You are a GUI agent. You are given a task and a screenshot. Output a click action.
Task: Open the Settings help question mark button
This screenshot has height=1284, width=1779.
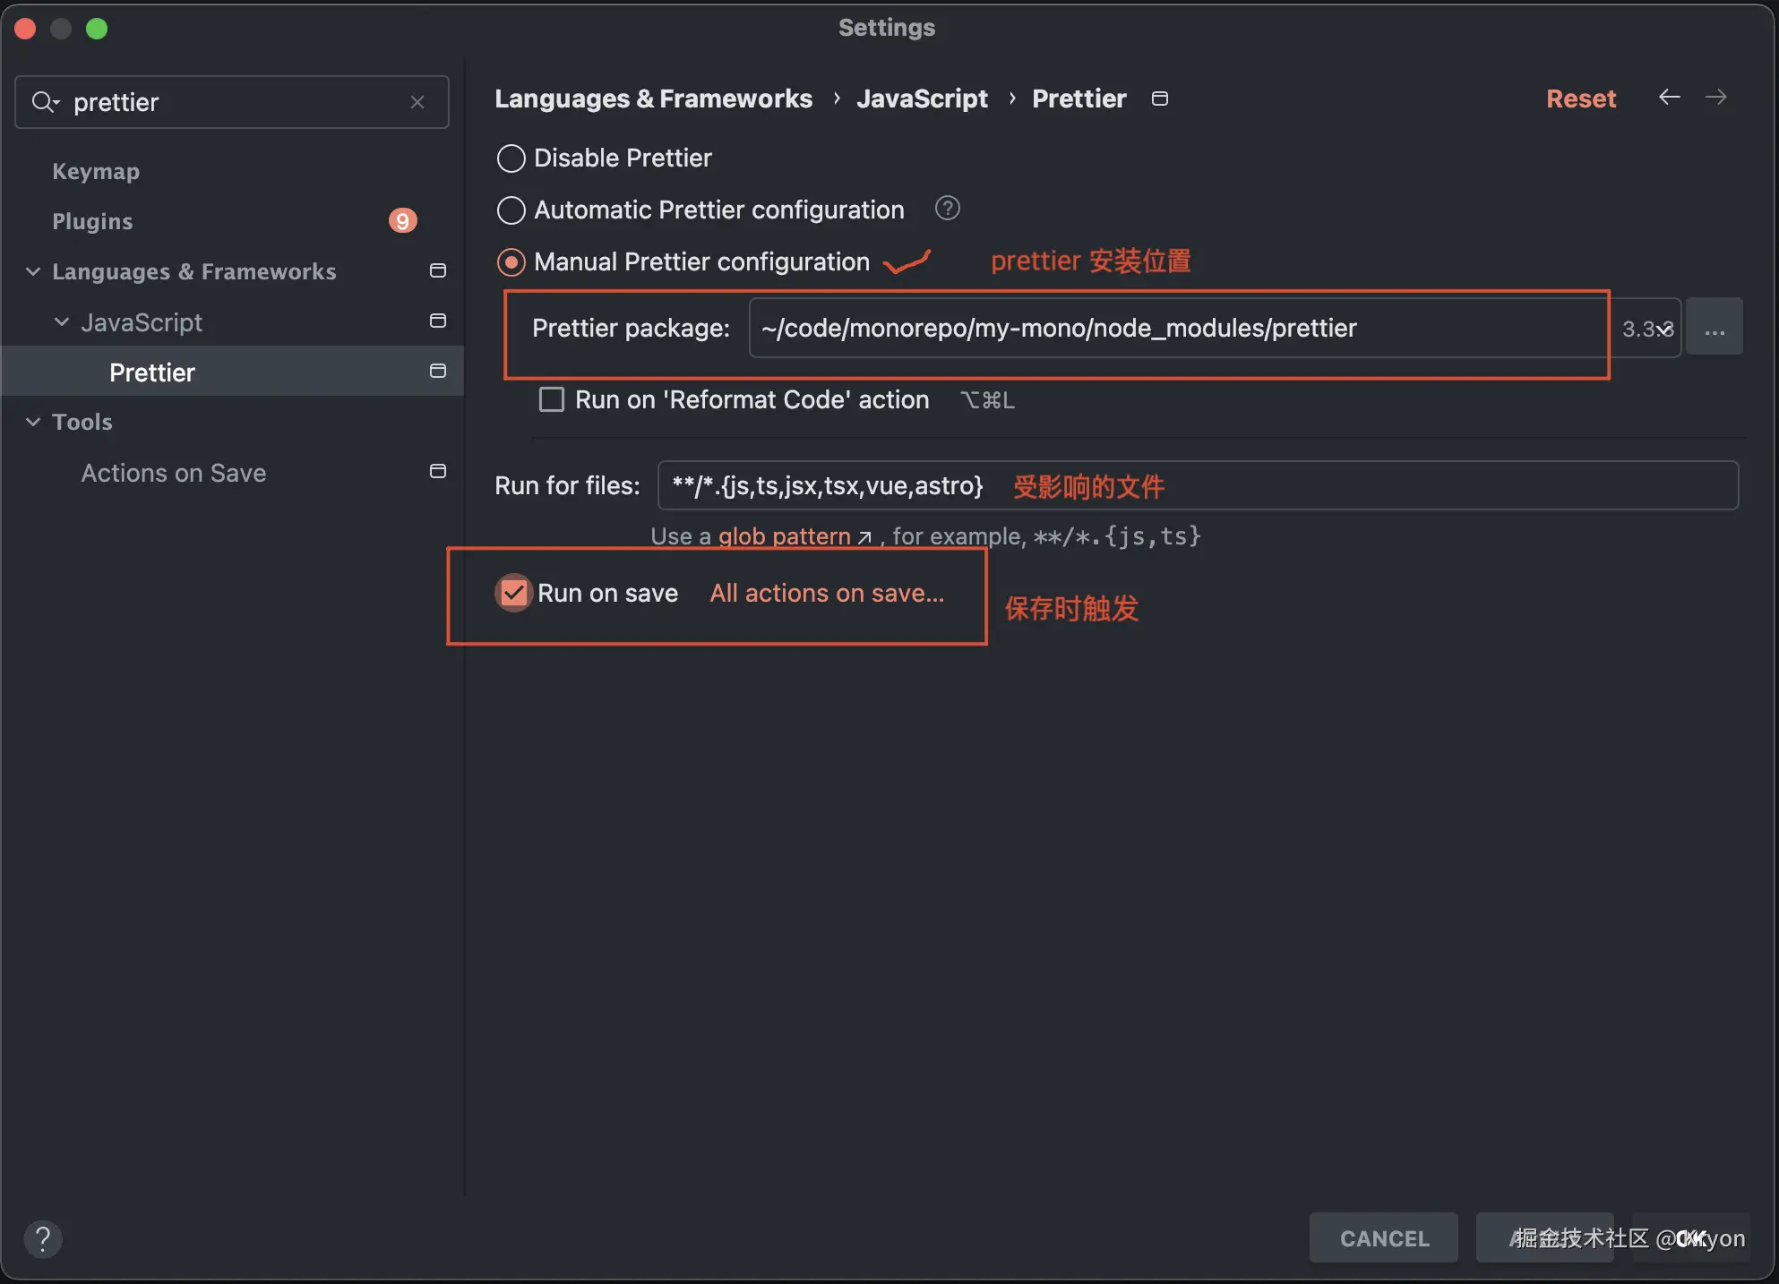tap(42, 1239)
